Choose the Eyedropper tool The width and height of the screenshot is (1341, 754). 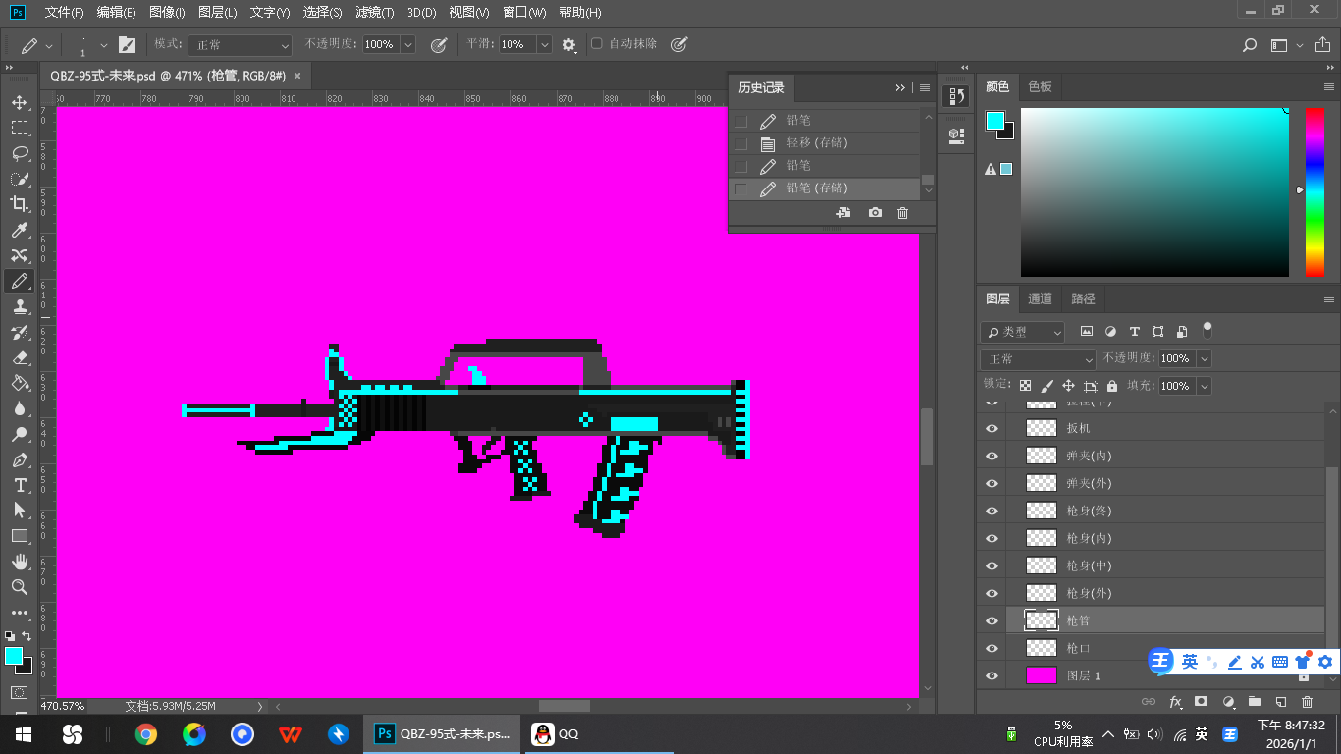(20, 230)
